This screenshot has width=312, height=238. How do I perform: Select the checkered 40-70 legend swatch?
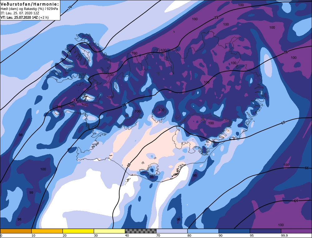point(141,231)
